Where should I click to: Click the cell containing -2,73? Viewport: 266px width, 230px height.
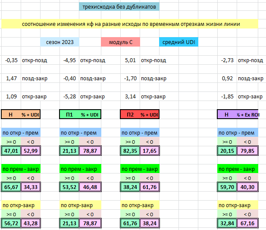point(227,60)
